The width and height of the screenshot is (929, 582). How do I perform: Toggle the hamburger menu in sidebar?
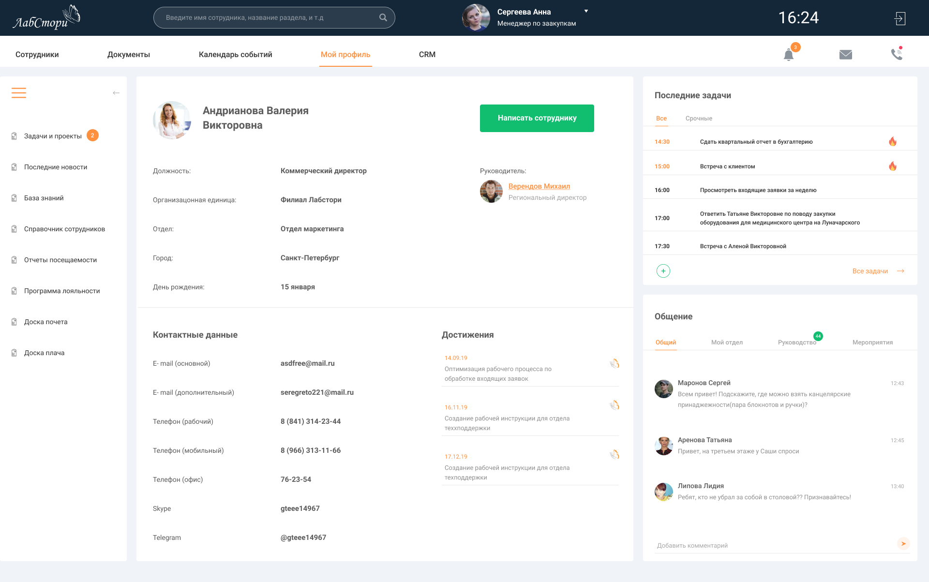19,93
